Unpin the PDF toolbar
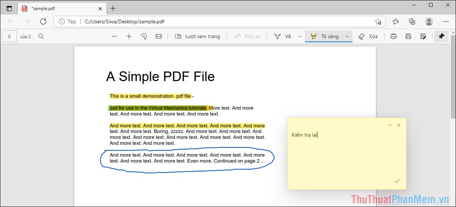Screen dimensions: 456x207 [441, 36]
